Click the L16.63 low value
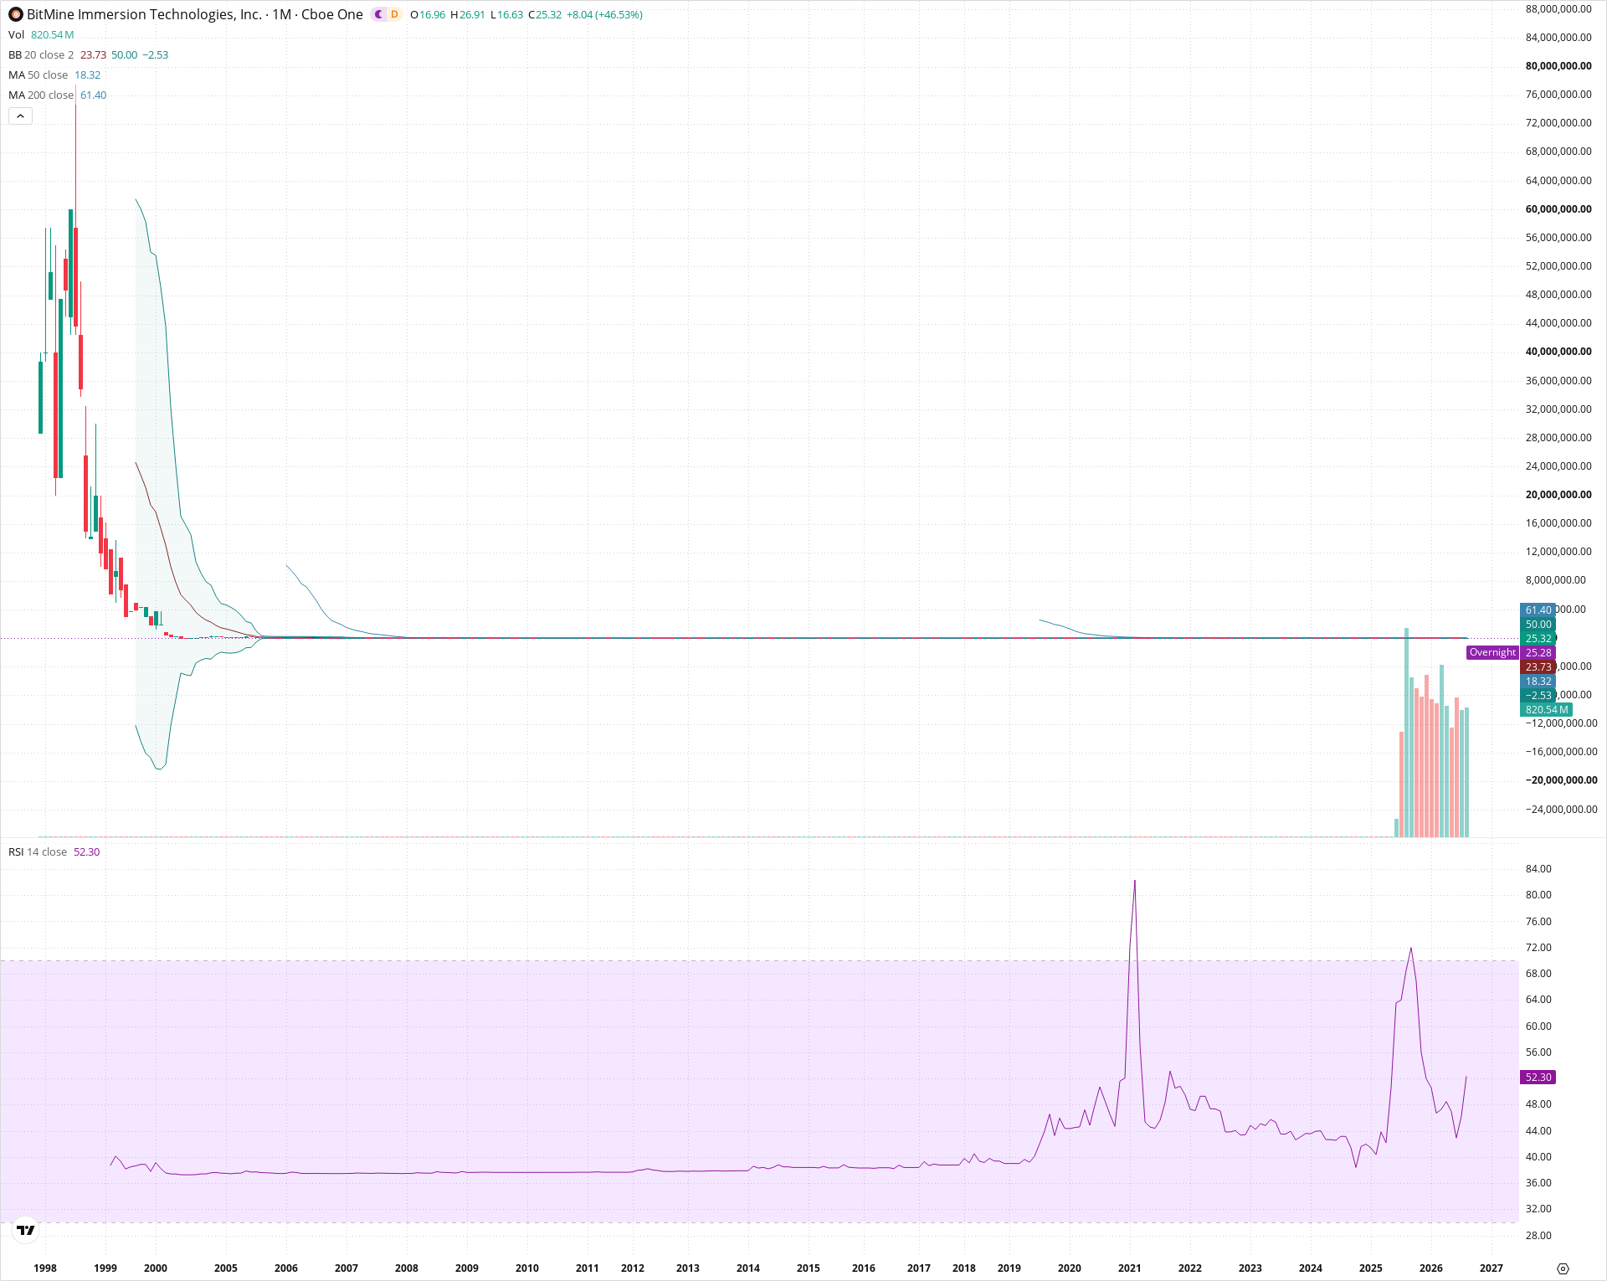The width and height of the screenshot is (1607, 1281). point(506,14)
